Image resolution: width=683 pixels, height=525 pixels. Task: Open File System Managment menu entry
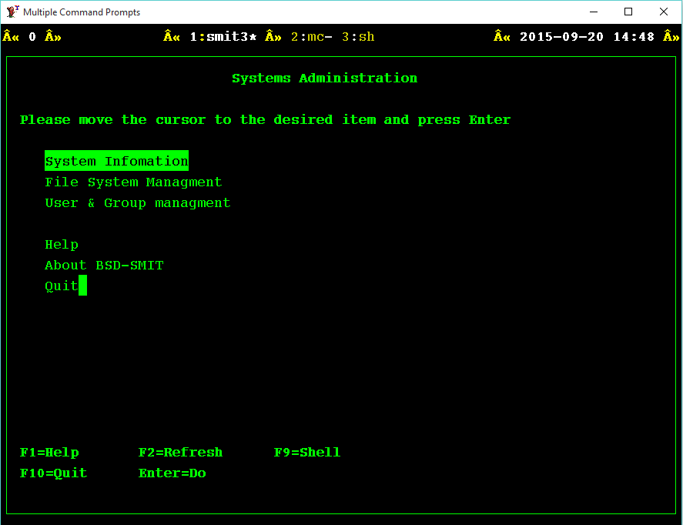point(133,182)
